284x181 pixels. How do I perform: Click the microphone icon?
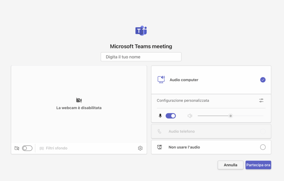tap(160, 116)
